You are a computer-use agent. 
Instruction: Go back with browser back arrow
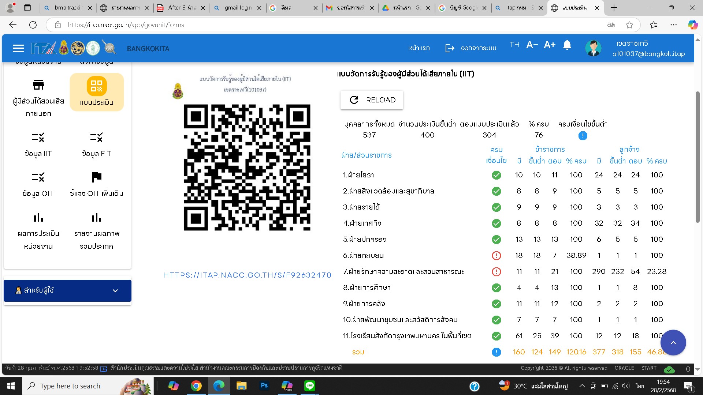(13, 25)
